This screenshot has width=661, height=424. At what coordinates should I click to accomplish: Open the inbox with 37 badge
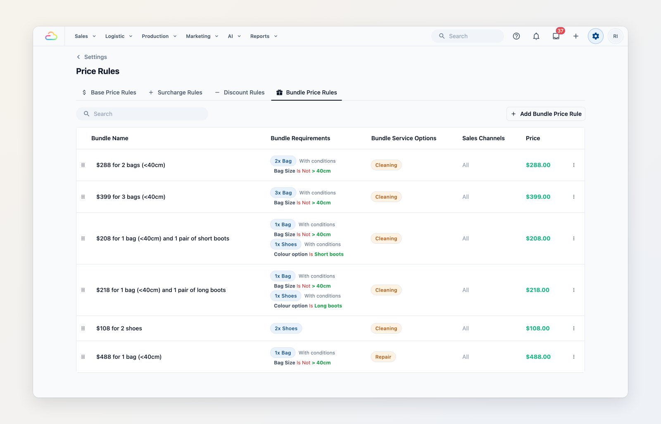click(x=556, y=36)
